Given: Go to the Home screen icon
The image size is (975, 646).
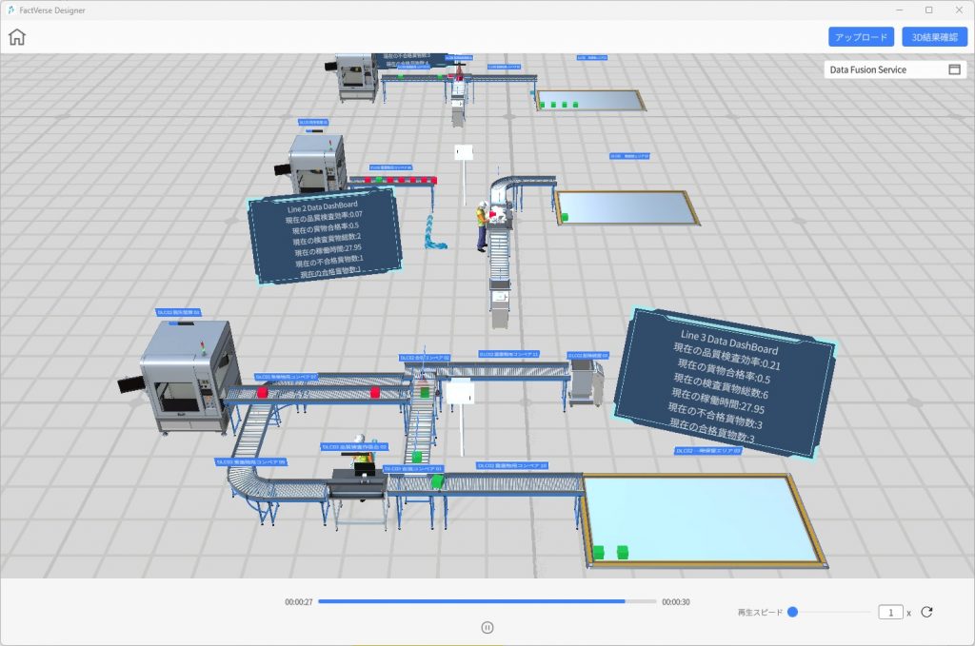Looking at the screenshot, I should coord(17,37).
